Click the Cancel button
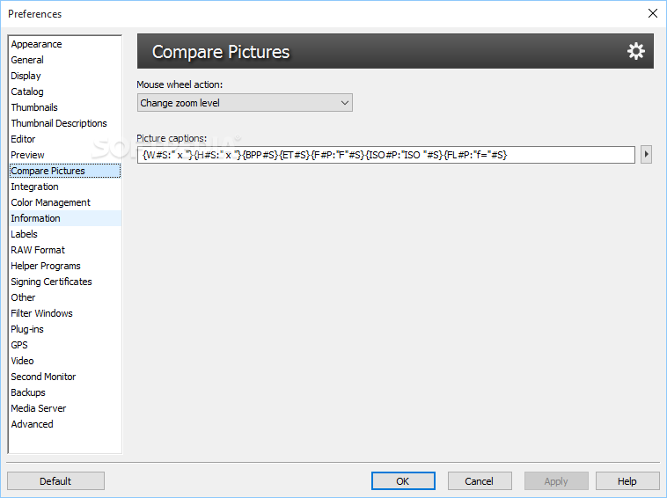The height and width of the screenshot is (498, 667). tap(479, 481)
